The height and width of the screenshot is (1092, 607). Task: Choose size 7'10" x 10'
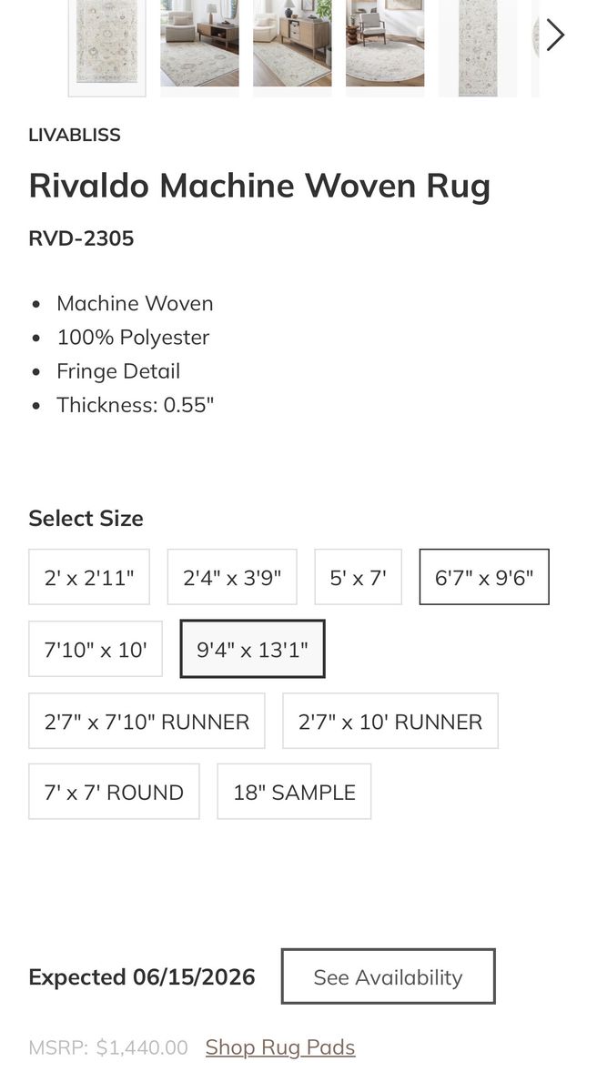(x=96, y=649)
